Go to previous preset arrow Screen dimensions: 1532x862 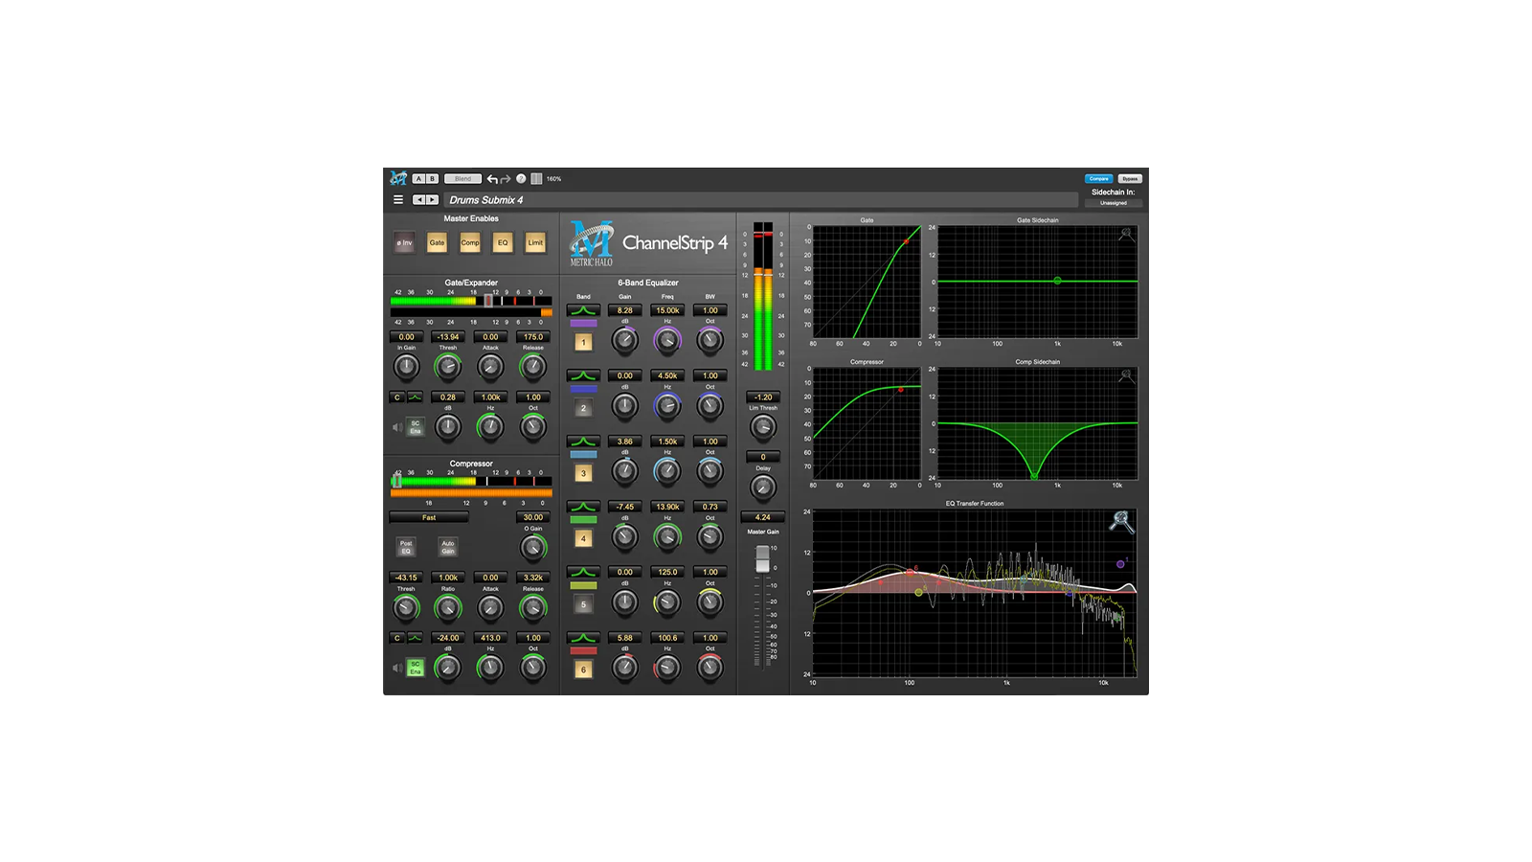coord(418,200)
